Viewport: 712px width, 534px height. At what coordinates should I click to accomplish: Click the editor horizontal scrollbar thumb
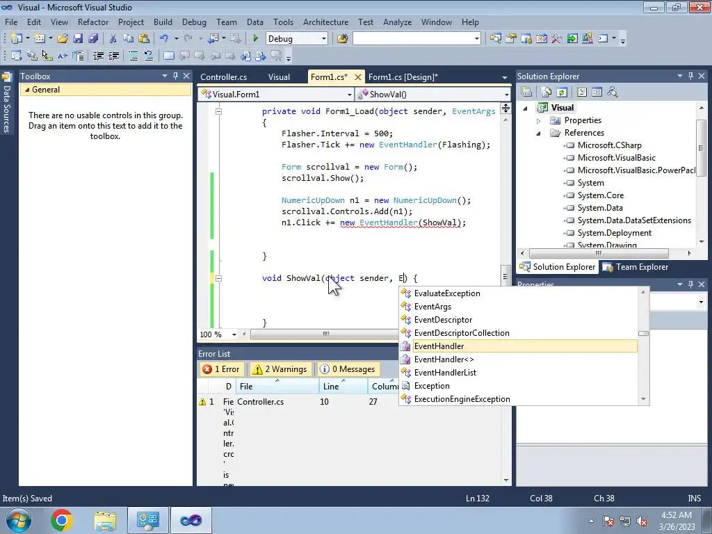[325, 334]
